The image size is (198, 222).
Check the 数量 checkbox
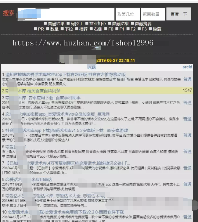(48, 29)
